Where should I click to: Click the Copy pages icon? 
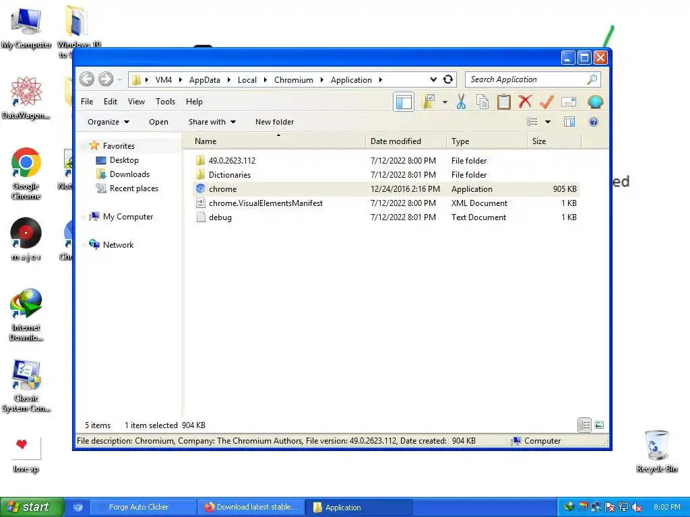click(482, 102)
